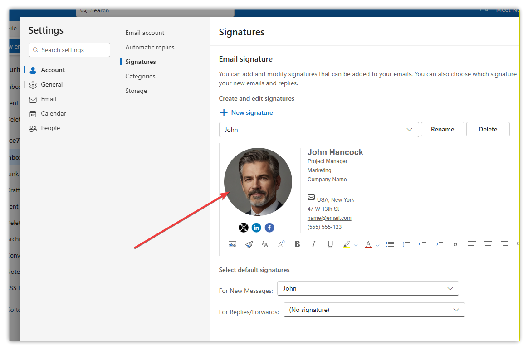Select the Format painter tool

tap(249, 244)
